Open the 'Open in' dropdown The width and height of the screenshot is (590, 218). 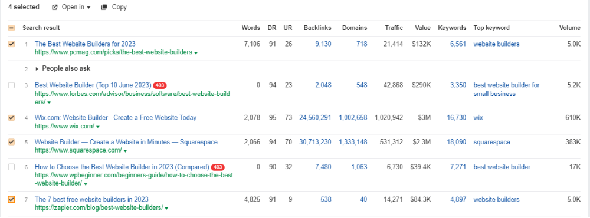click(71, 7)
